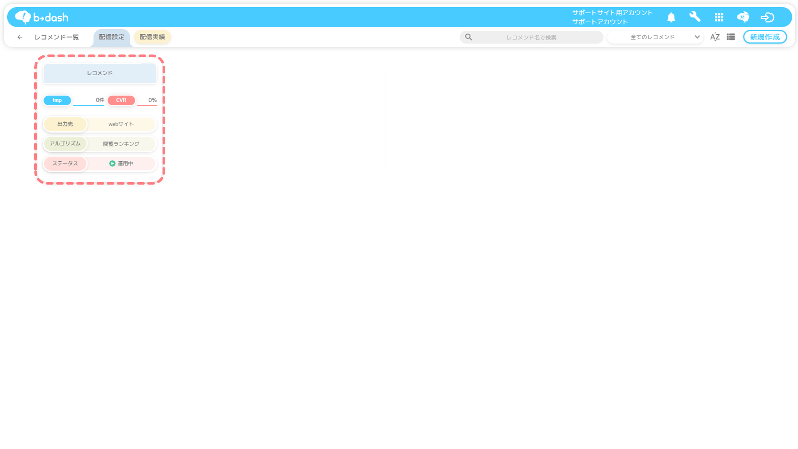
Task: Open the apps grid menu
Action: [x=719, y=17]
